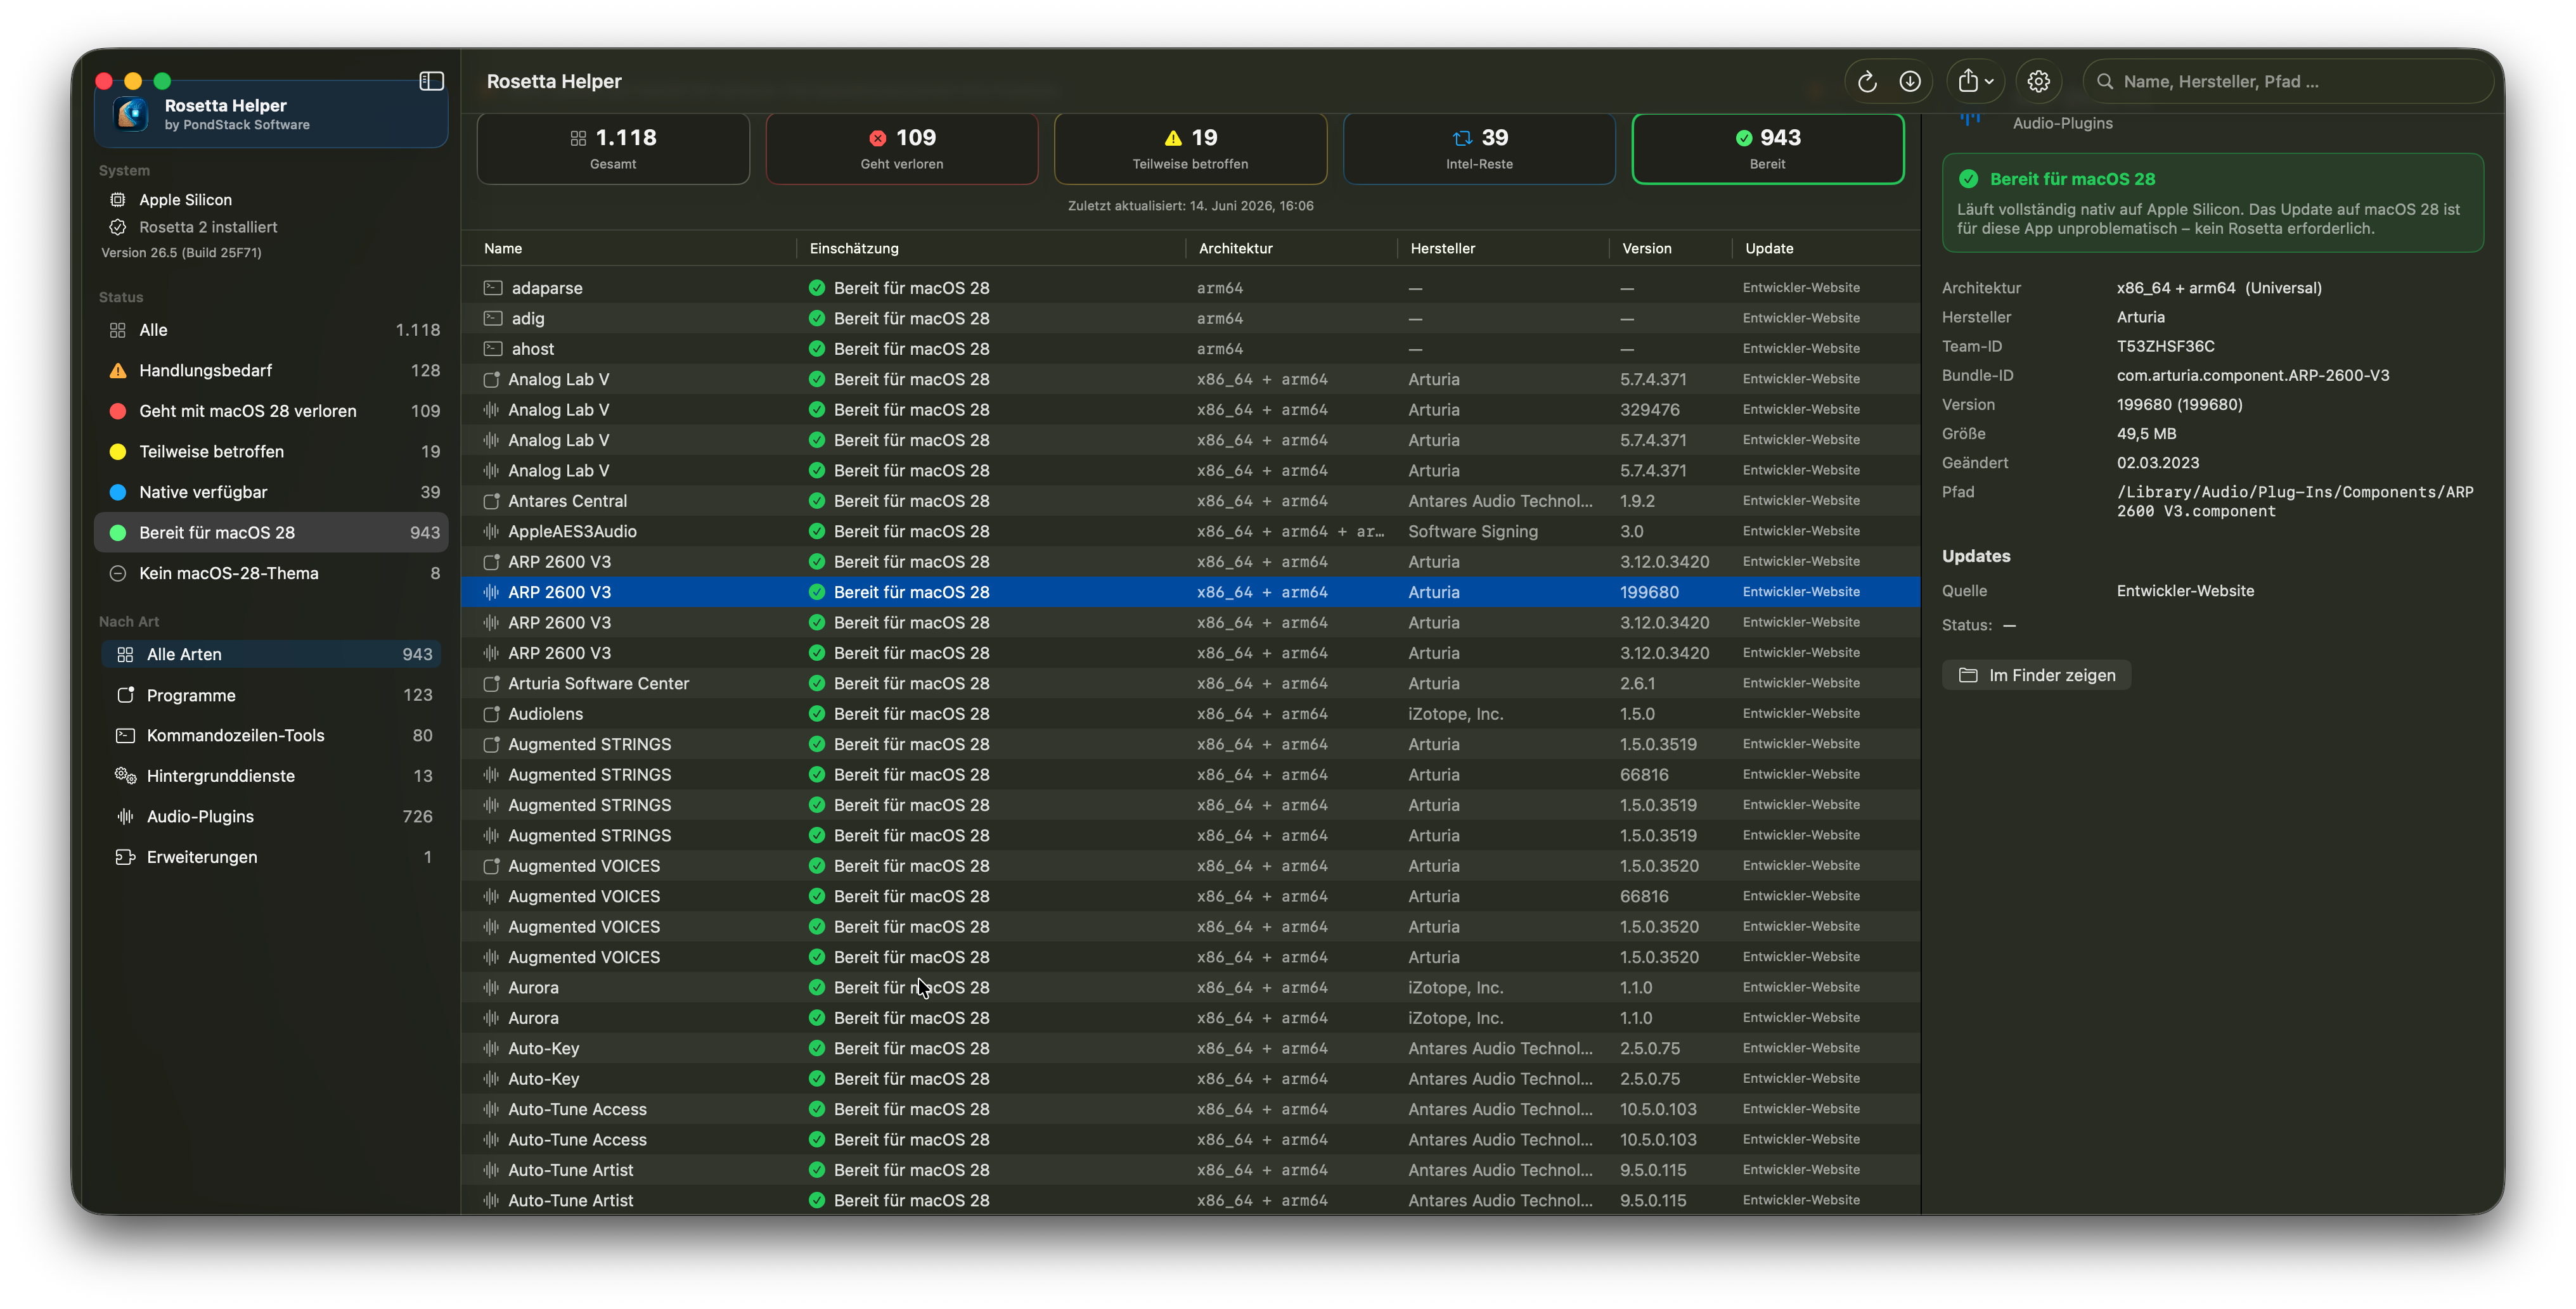Screen dimensions: 2576x1309
Task: Click the green check in the detail banner
Action: tap(1968, 179)
